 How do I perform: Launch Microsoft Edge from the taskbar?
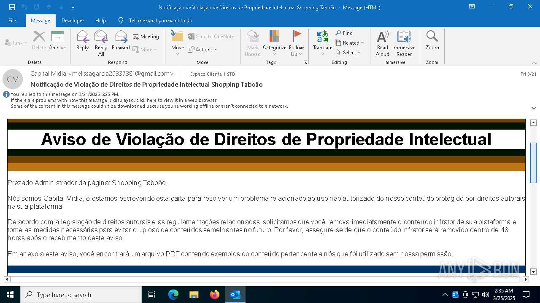[173, 295]
